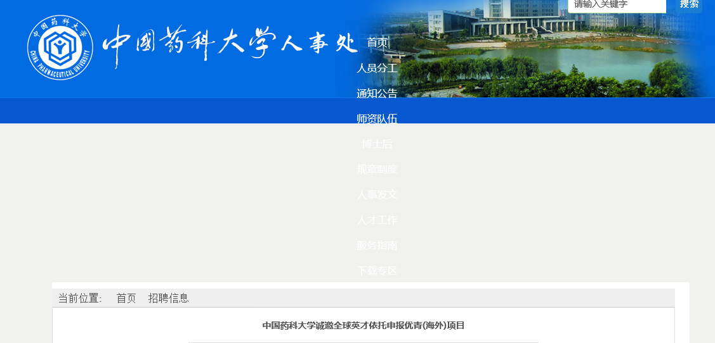
Task: Click the China Pharmaceutical University round logo
Action: coord(60,47)
